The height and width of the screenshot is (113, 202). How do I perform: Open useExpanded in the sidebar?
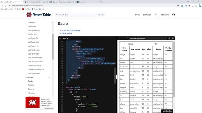click(x=33, y=42)
